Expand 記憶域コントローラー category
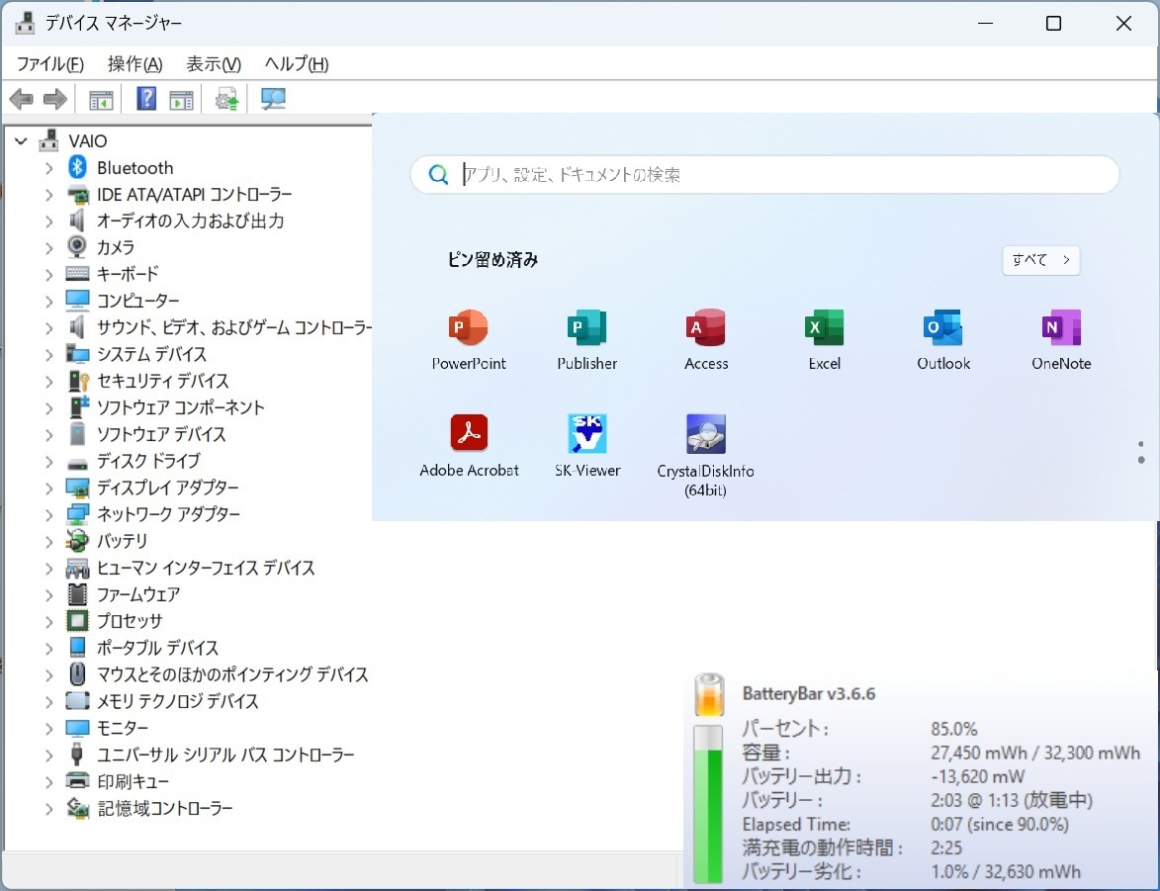1160x891 pixels. click(x=48, y=809)
